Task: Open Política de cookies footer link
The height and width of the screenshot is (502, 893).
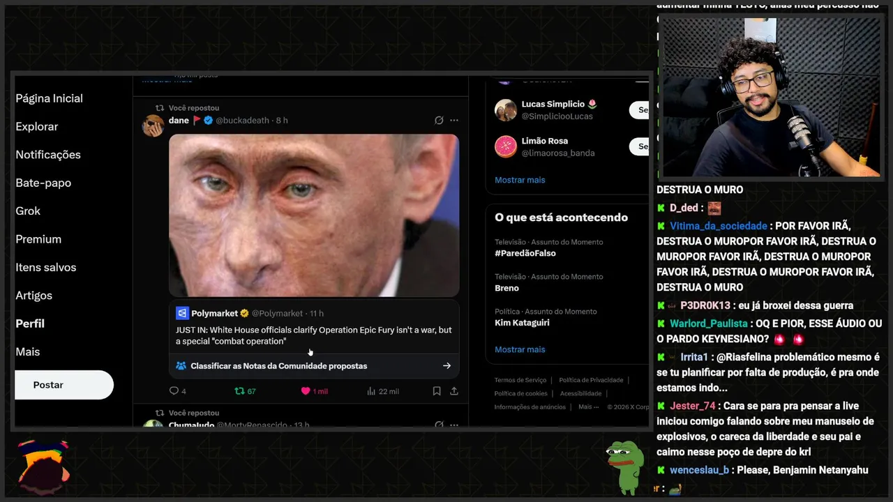Action: coord(521,393)
